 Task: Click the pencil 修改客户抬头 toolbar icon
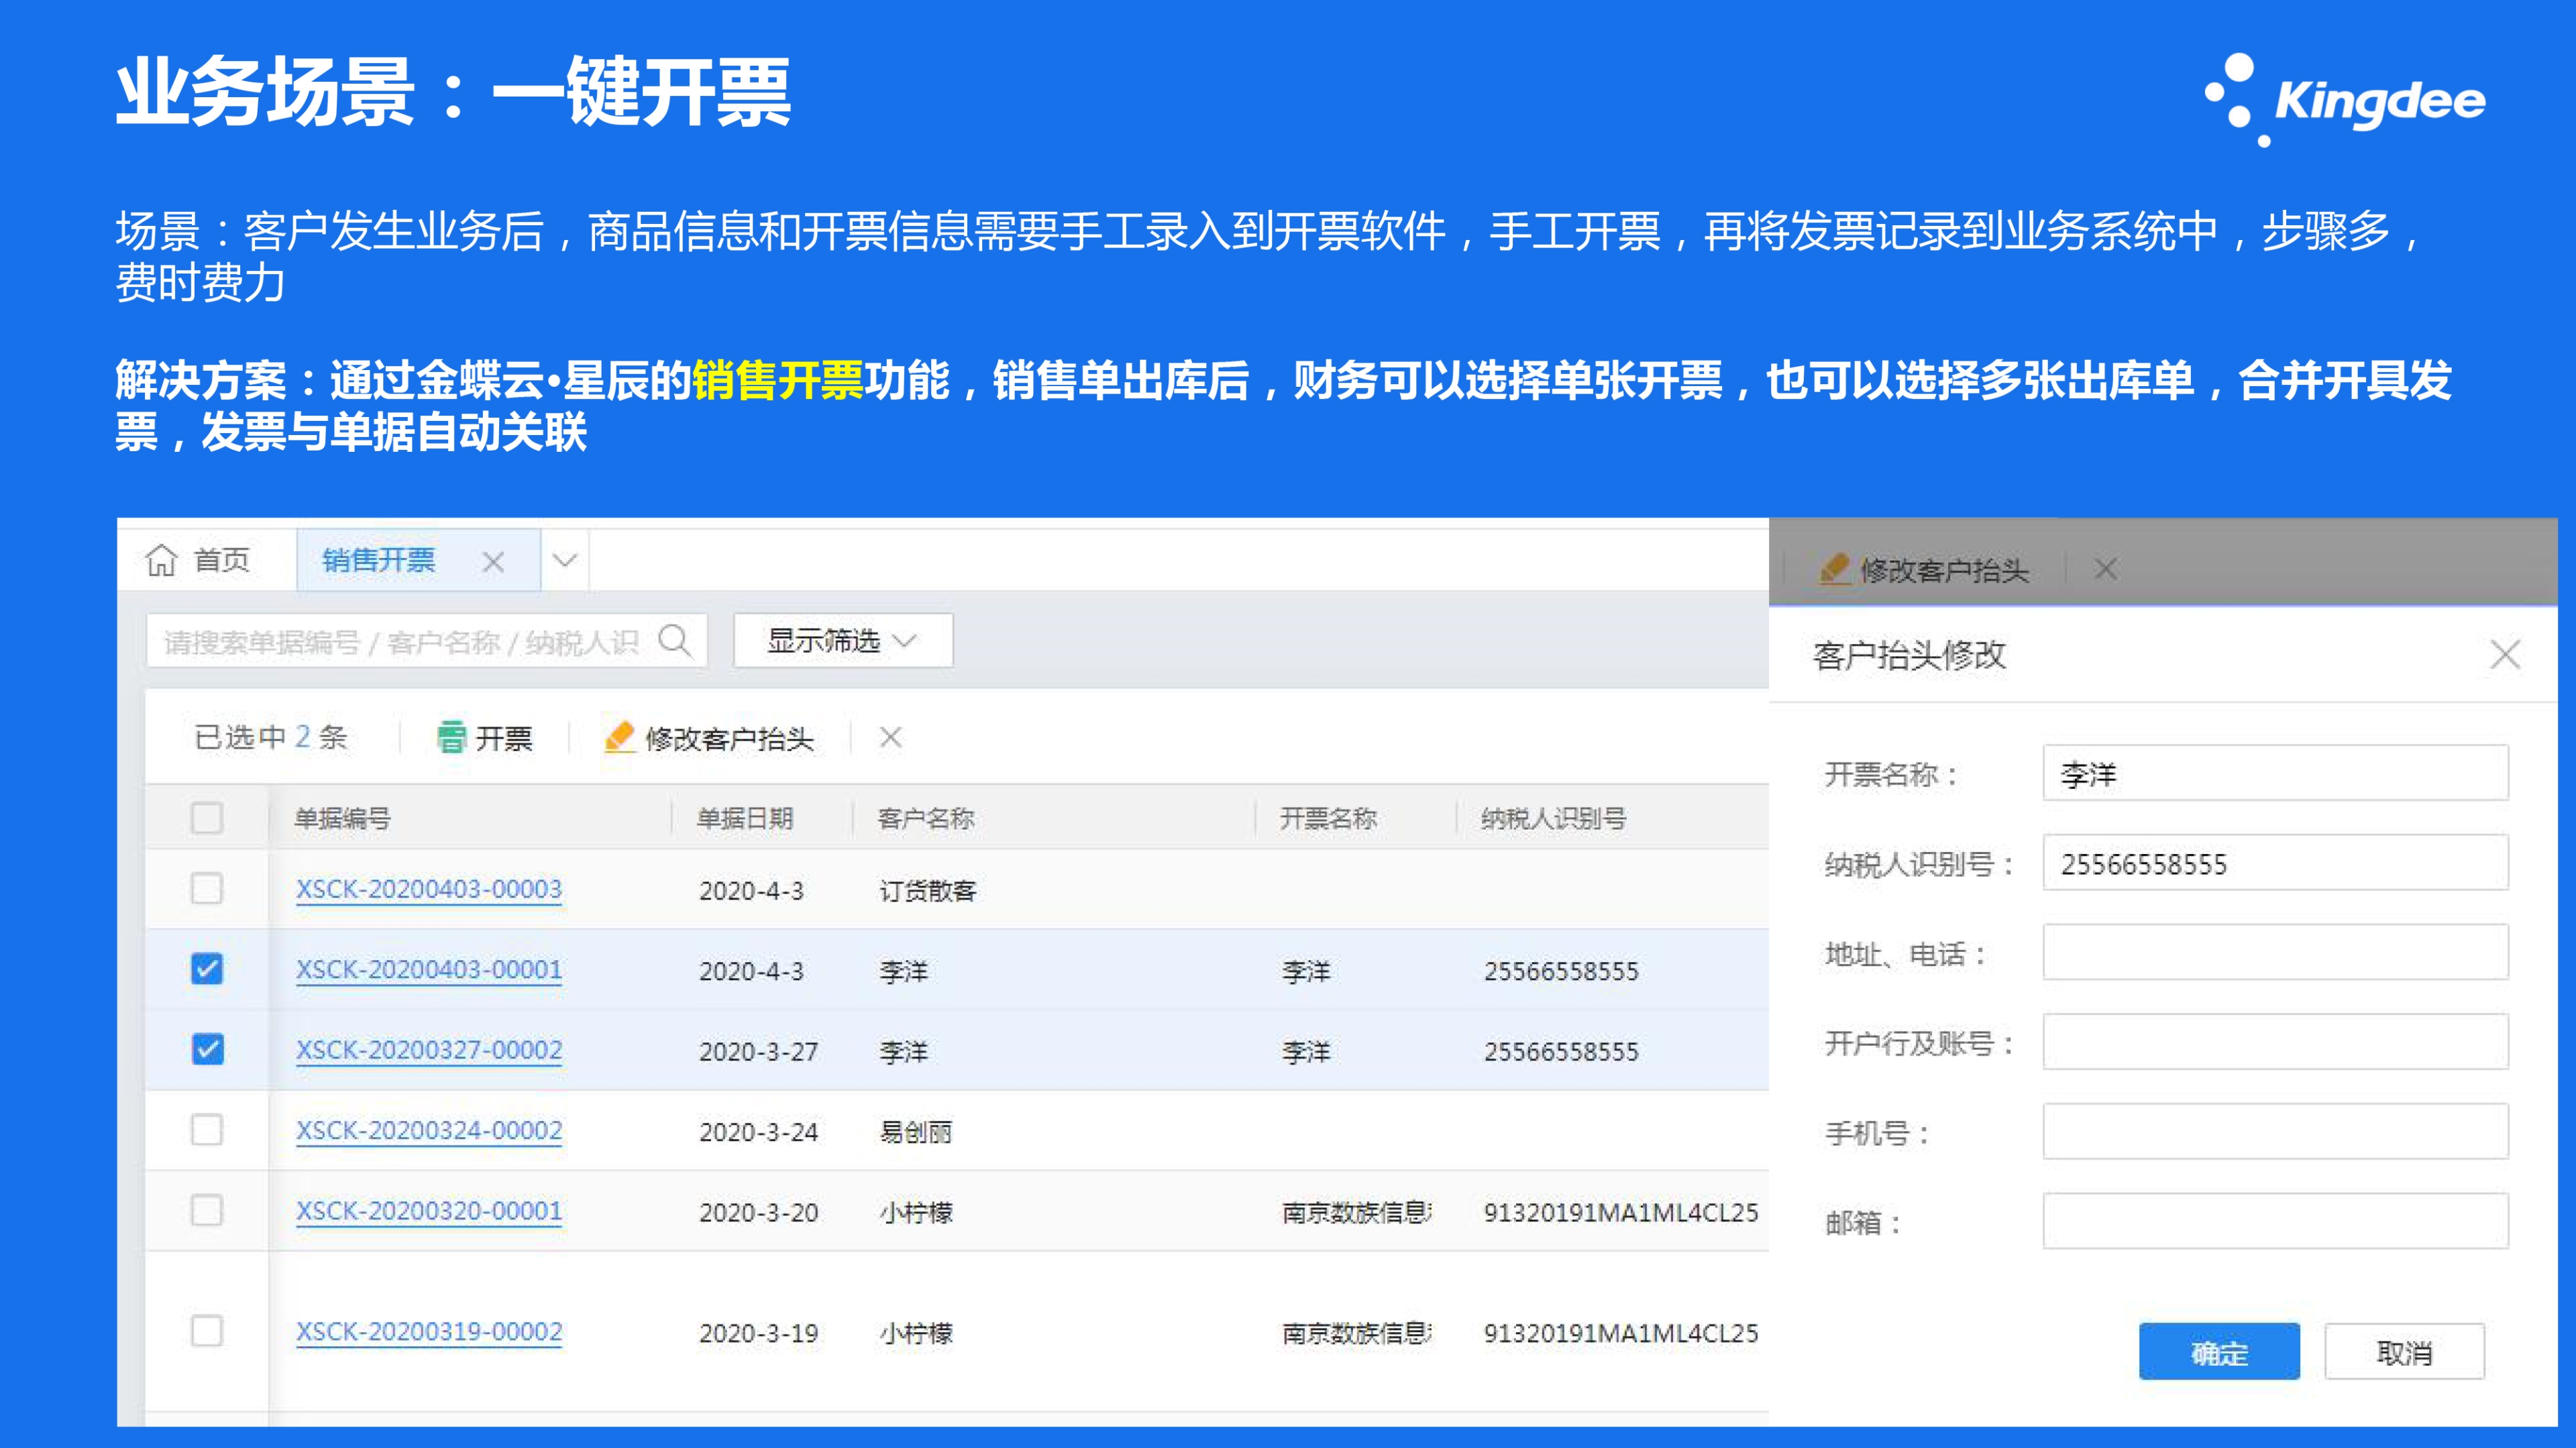[x=620, y=737]
